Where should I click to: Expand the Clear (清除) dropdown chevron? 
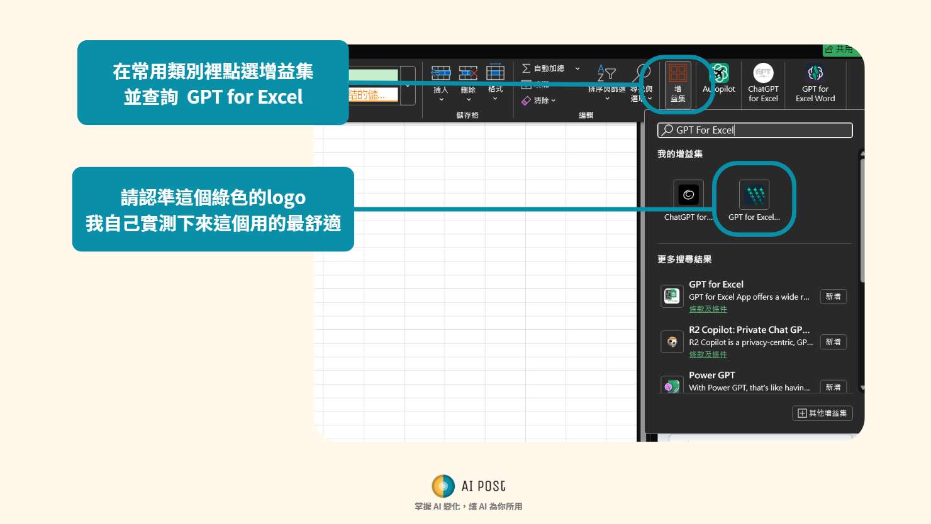(x=554, y=101)
